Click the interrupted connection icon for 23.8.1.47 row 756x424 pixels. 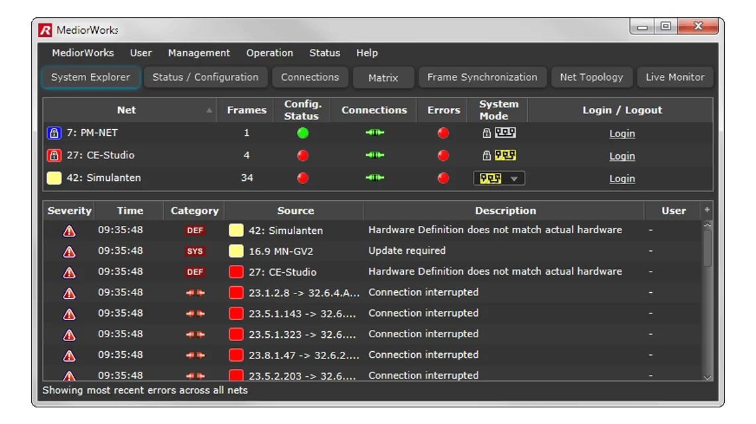click(195, 355)
